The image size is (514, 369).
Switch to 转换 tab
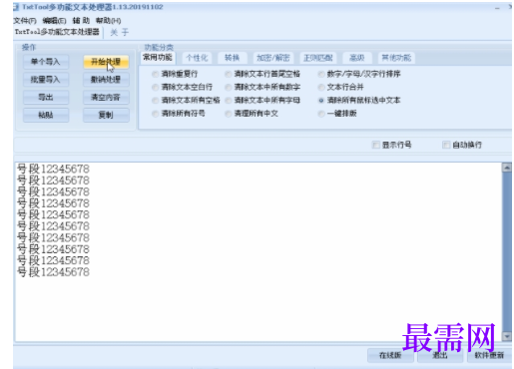[232, 58]
